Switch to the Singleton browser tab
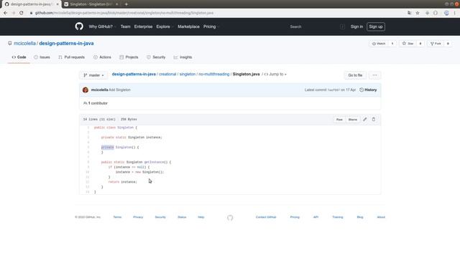 point(91,4)
